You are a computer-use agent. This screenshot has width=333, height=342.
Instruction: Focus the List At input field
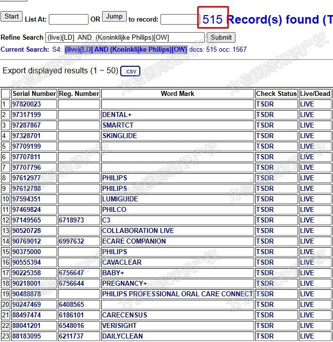68,20
